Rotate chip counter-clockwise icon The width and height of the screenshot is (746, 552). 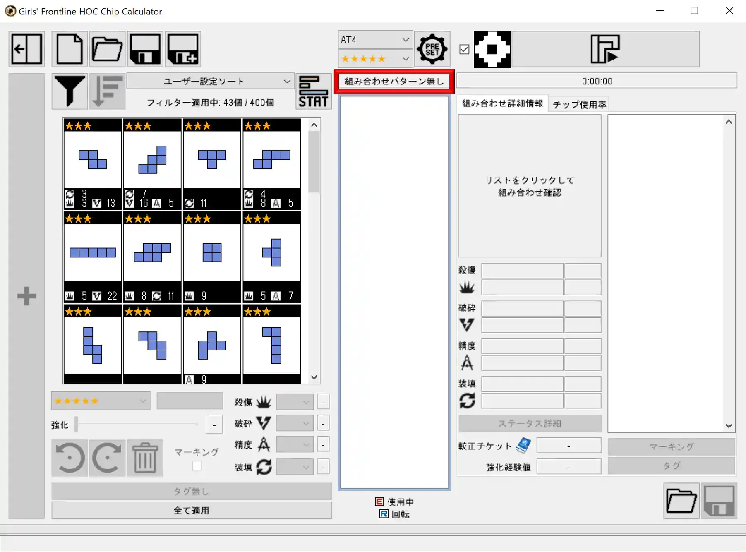[x=70, y=458]
